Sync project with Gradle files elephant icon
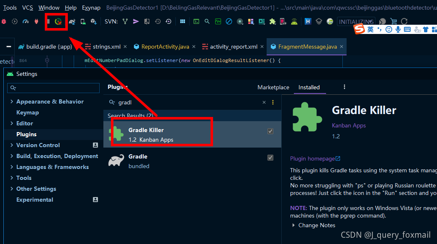The image size is (437, 244). (72, 21)
